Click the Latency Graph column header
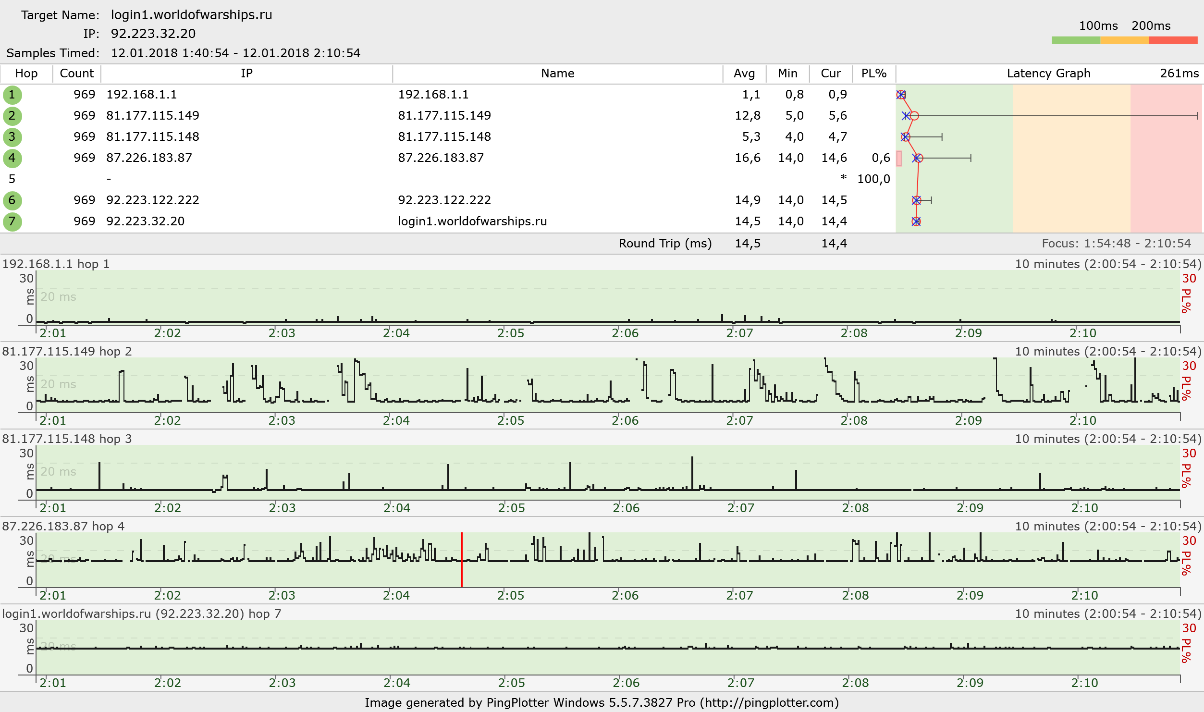This screenshot has height=712, width=1204. (1048, 74)
